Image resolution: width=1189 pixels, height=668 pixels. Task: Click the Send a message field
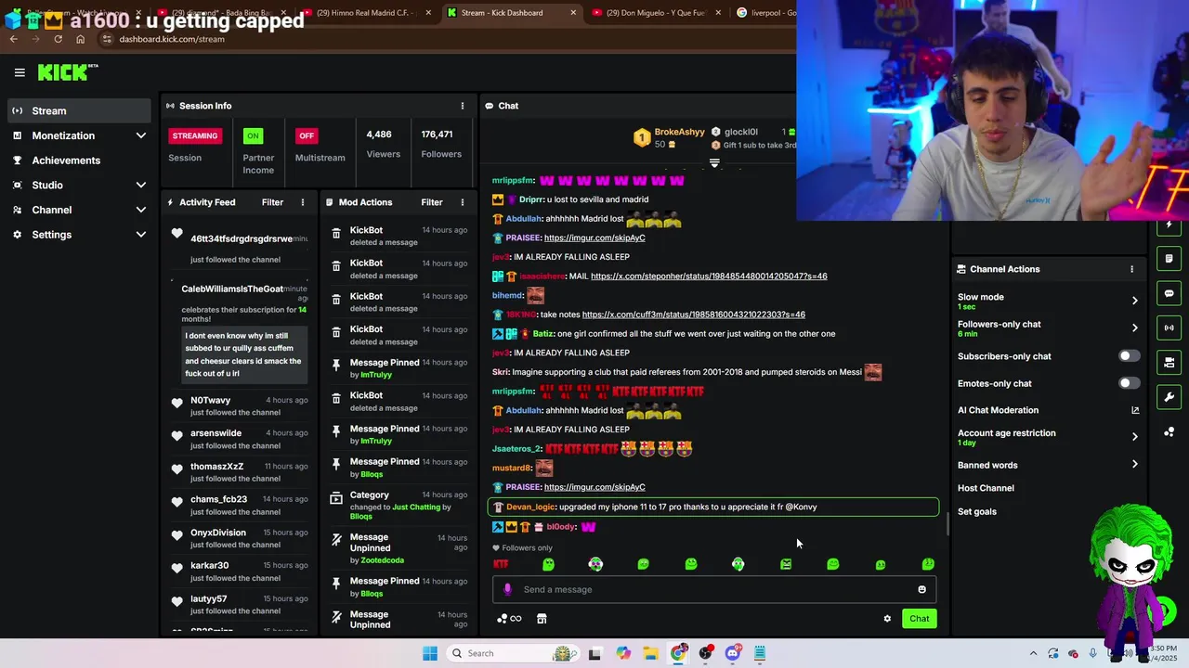(713, 589)
